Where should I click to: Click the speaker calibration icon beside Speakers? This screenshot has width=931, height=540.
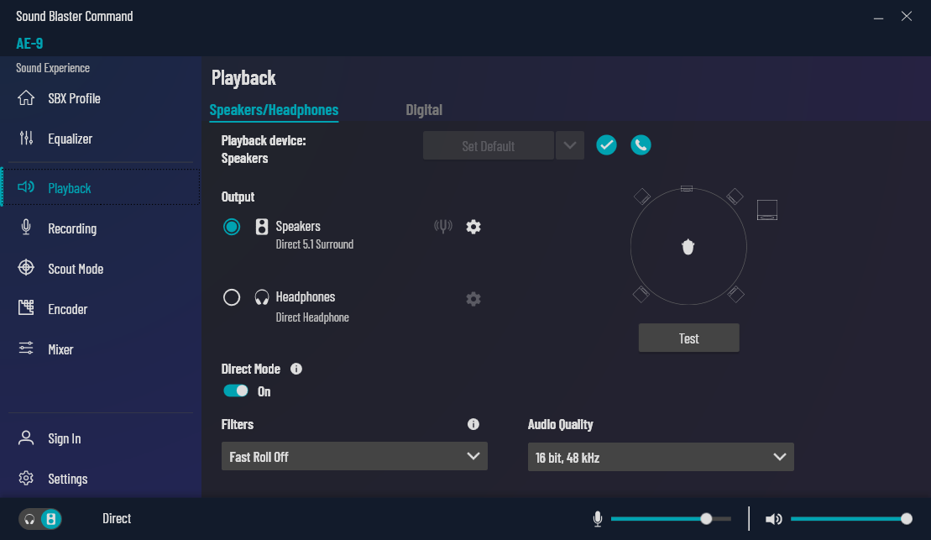(443, 227)
